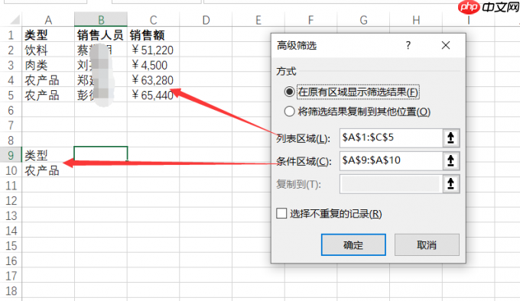Click header cell 销售人员
This screenshot has width=520, height=301.
coord(101,35)
